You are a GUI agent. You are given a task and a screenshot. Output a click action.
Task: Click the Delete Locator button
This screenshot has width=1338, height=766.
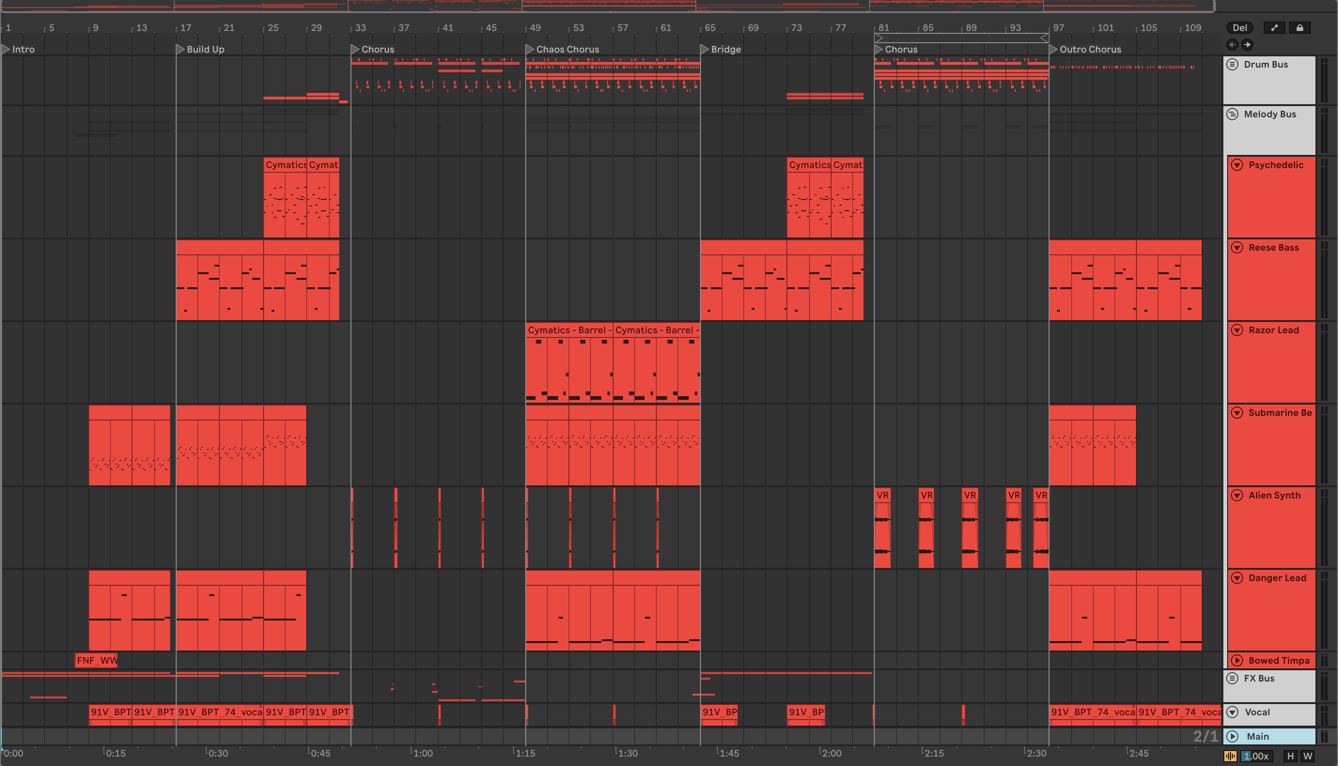click(1239, 28)
